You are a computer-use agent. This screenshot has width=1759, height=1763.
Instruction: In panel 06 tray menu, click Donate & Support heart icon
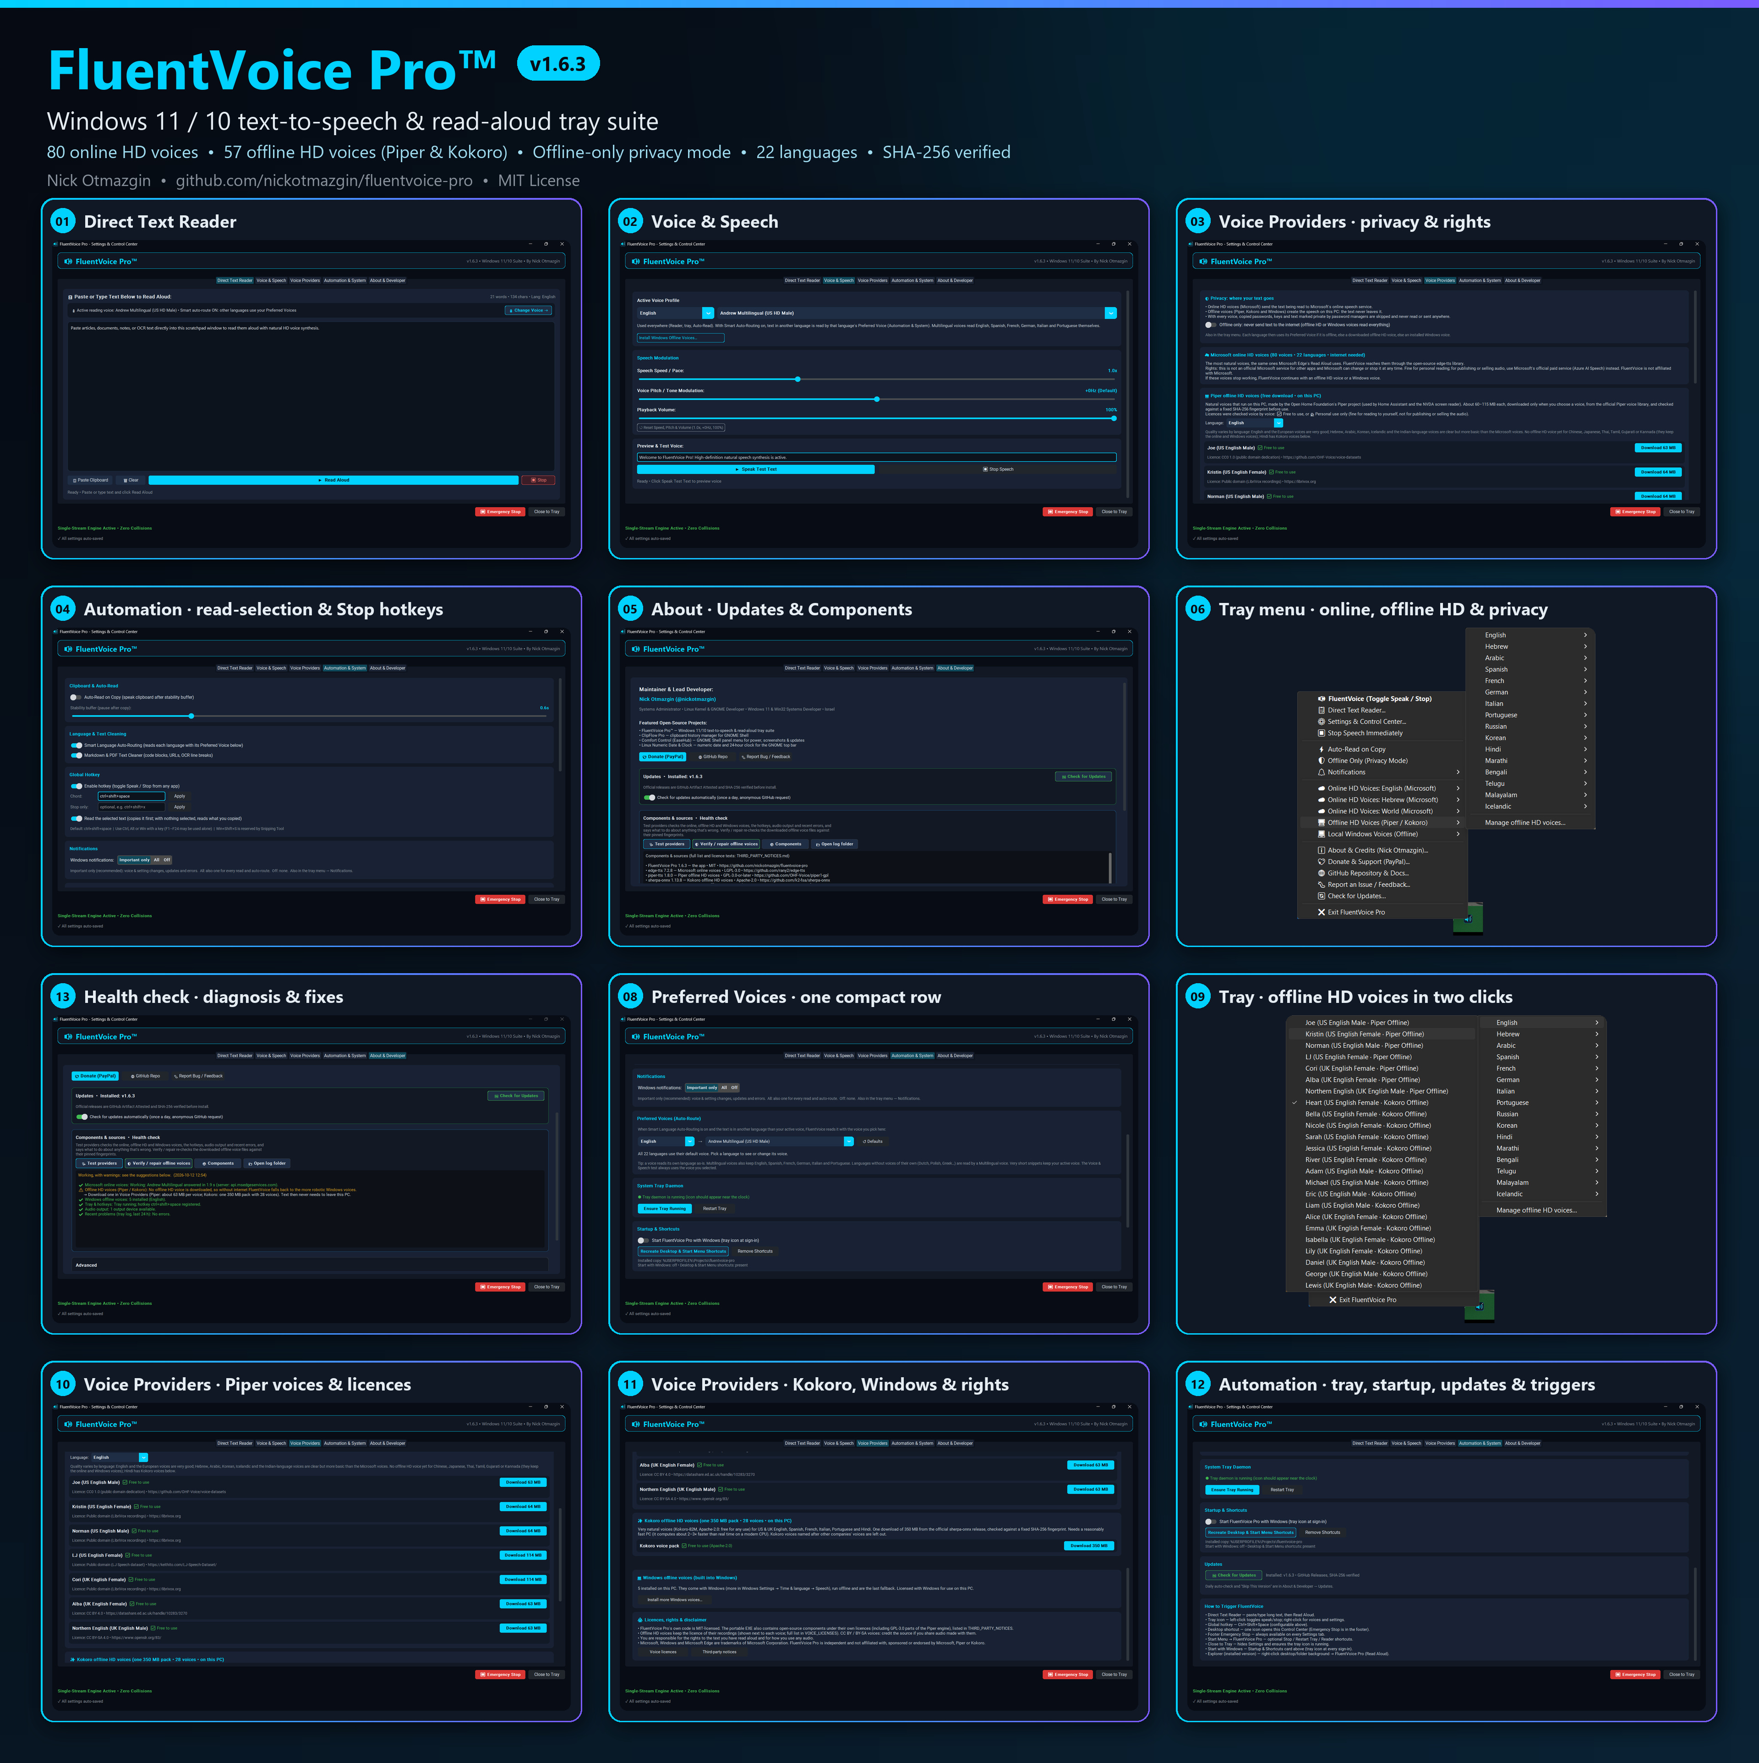pyautogui.click(x=1321, y=861)
